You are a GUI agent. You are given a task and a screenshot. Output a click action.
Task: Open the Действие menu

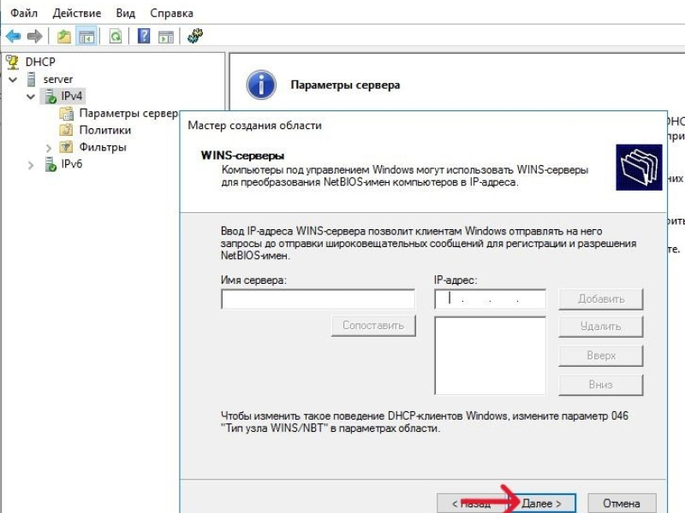(x=77, y=13)
